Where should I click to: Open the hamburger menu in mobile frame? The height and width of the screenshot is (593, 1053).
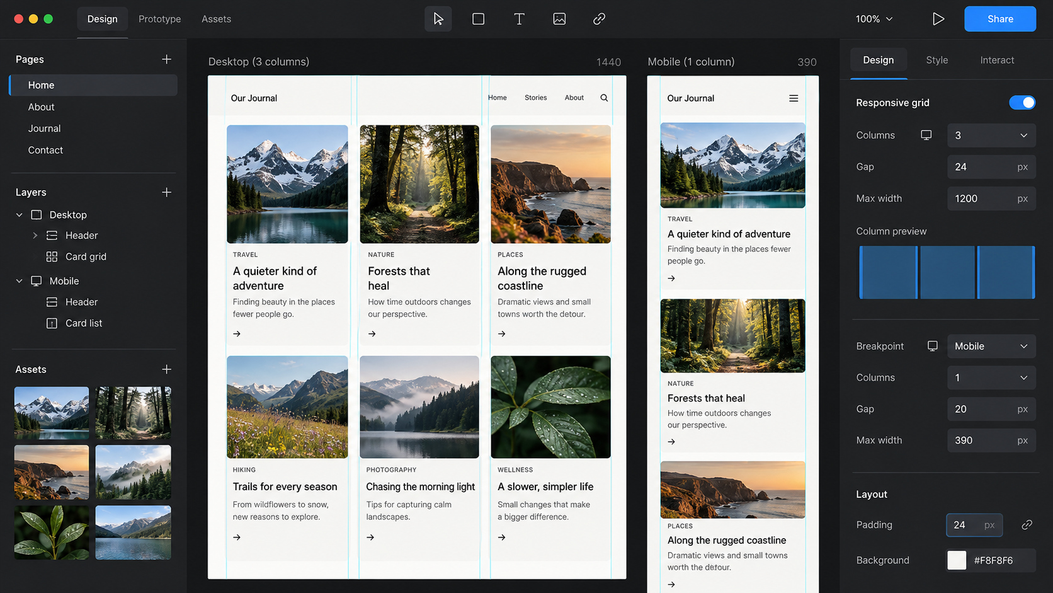pos(794,98)
